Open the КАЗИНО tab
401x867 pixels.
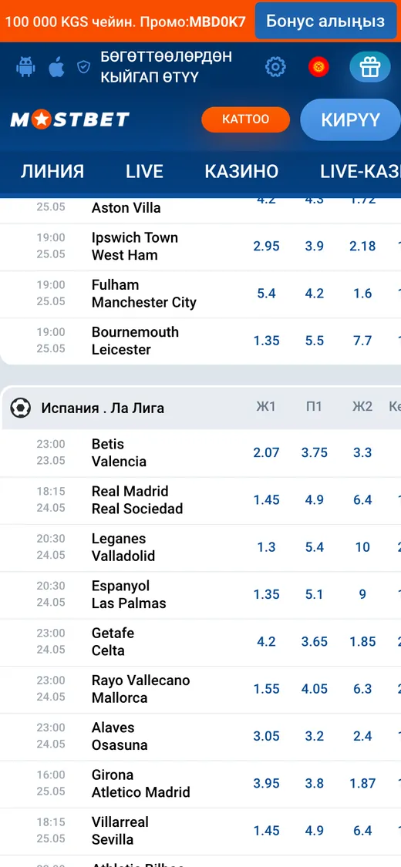(241, 171)
